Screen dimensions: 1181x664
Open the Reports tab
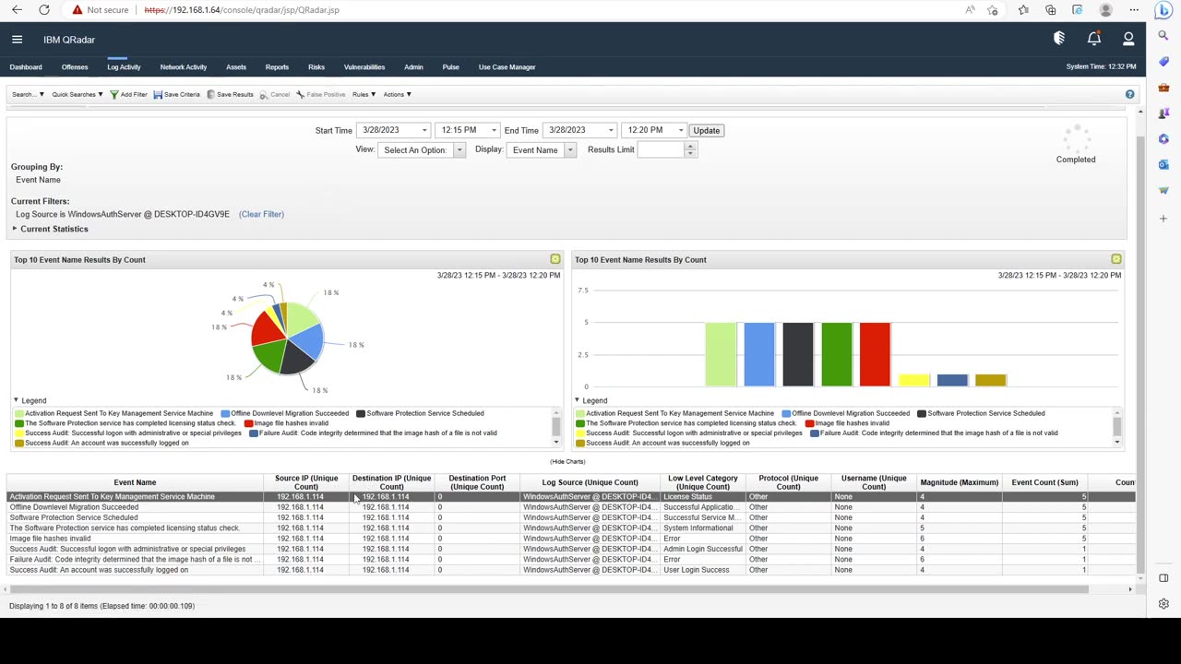[277, 67]
